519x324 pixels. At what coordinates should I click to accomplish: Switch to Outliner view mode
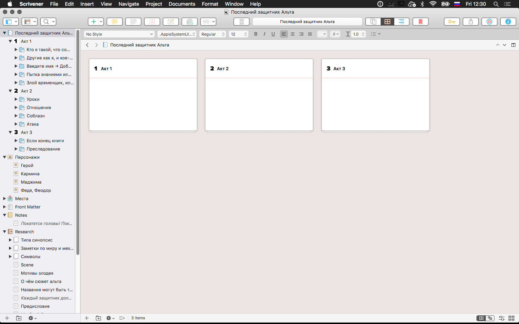402,22
